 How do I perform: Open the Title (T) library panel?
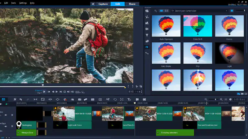[x=147, y=35]
